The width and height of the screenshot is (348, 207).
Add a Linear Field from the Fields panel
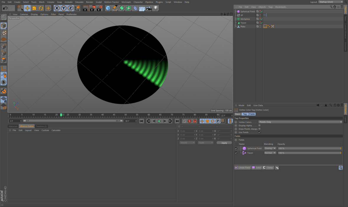tap(242, 168)
